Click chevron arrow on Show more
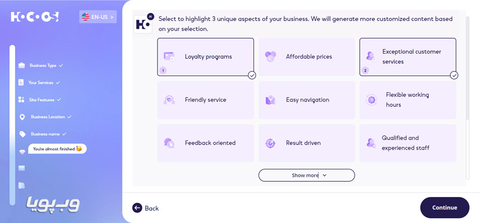 pyautogui.click(x=325, y=175)
